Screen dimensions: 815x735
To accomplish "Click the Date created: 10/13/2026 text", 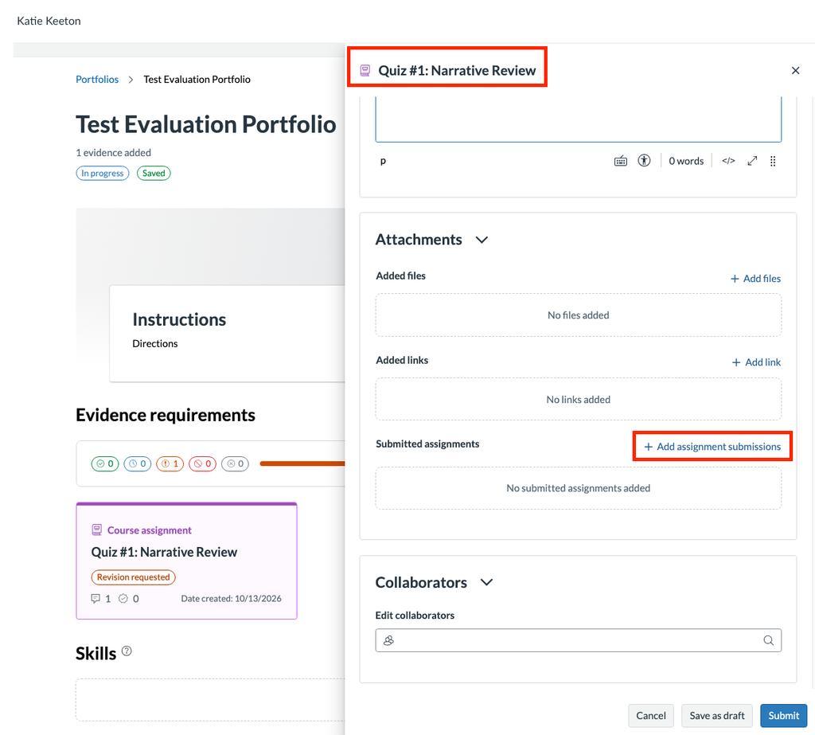I will tap(232, 599).
